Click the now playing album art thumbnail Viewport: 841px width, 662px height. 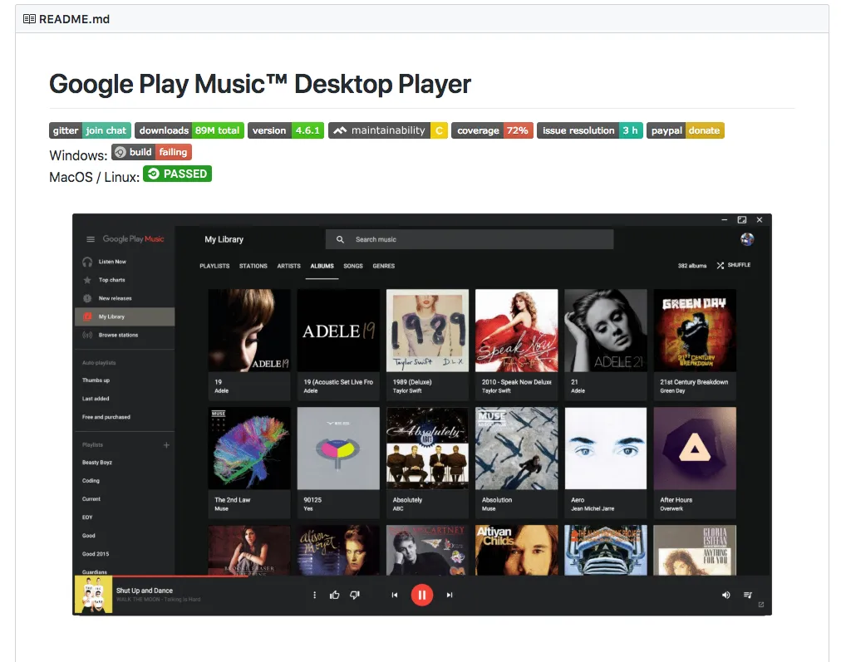tap(93, 595)
